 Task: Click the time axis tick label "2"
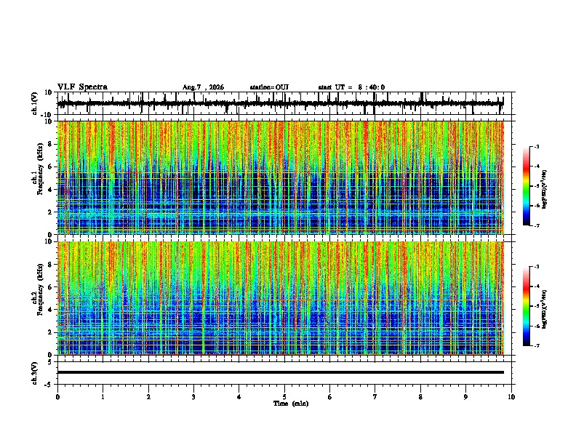click(x=148, y=397)
